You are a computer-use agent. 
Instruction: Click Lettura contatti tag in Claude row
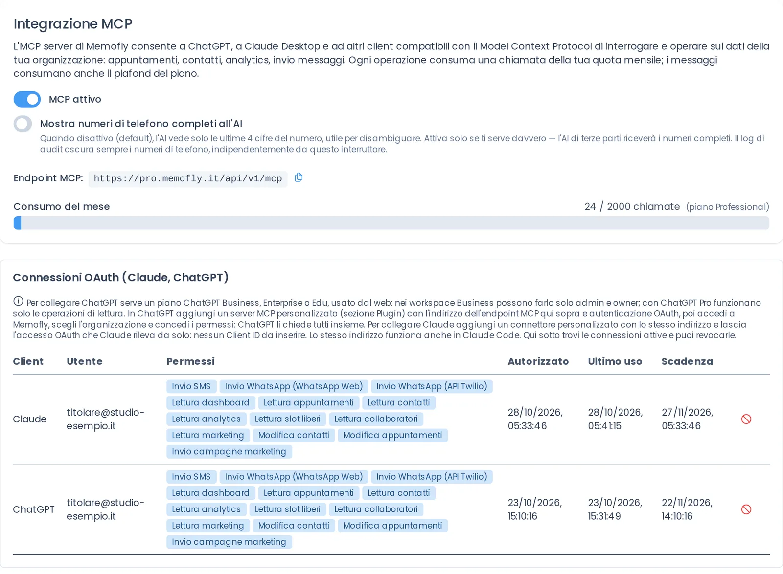pos(399,403)
